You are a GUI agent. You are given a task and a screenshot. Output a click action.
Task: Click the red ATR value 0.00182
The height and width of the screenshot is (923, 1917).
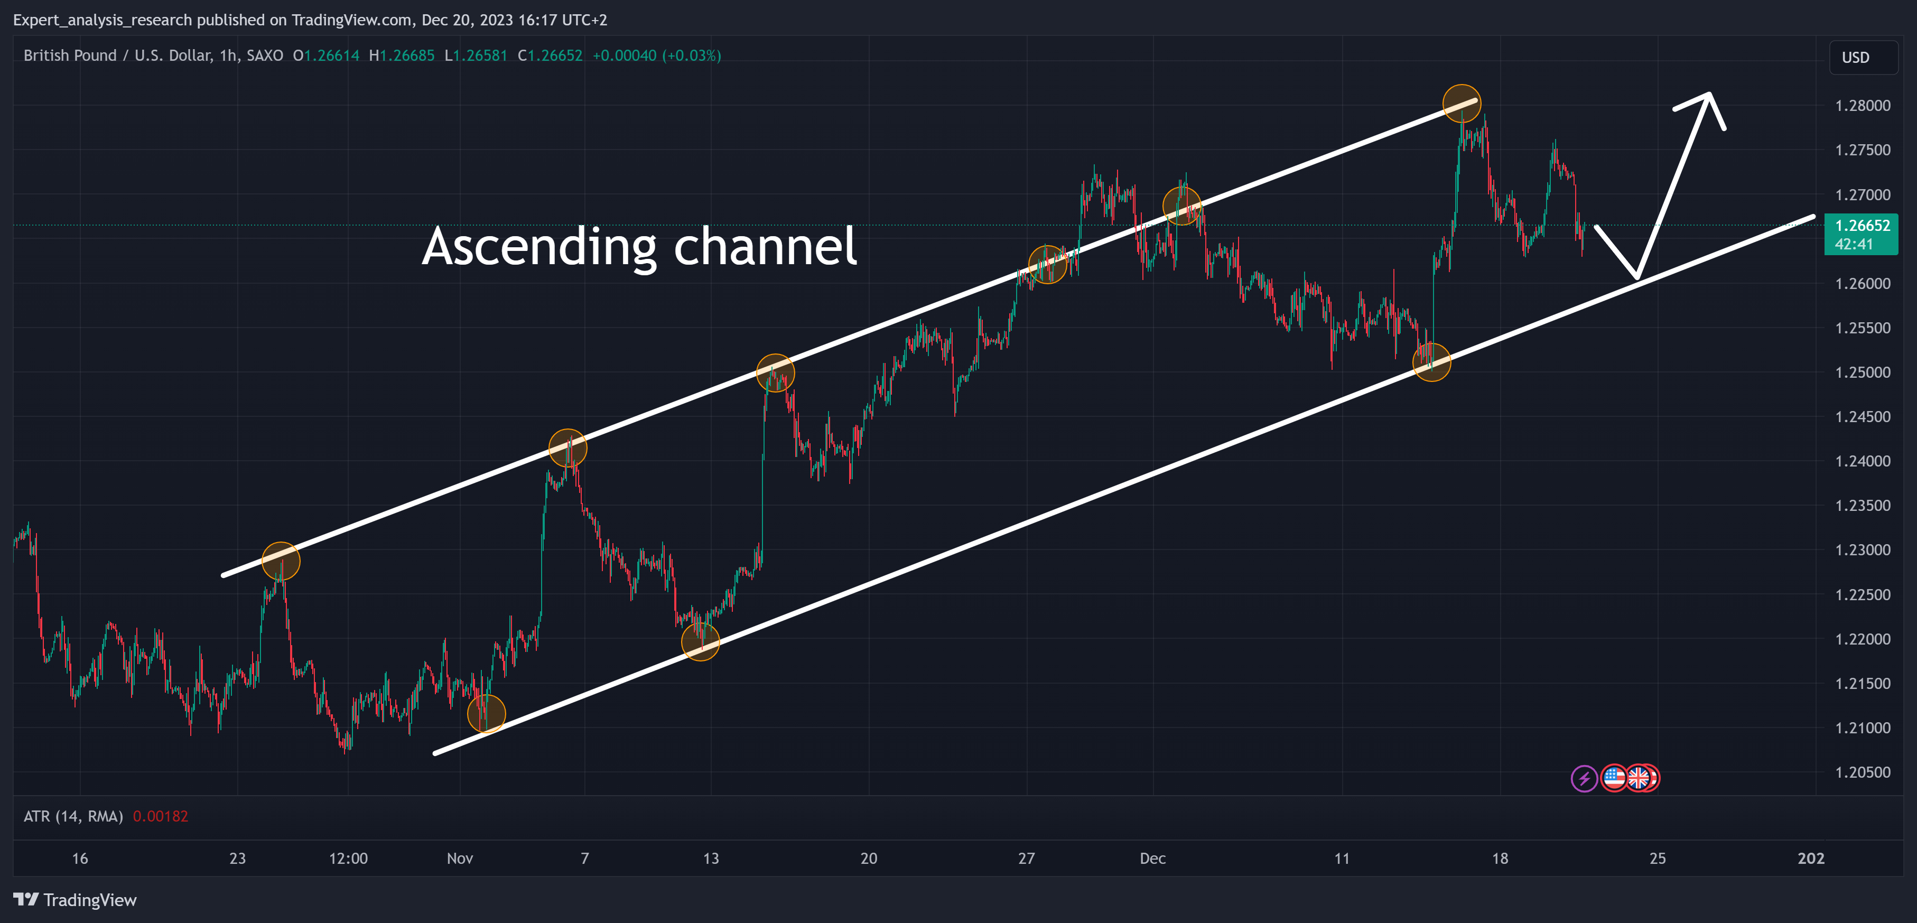[x=160, y=817]
